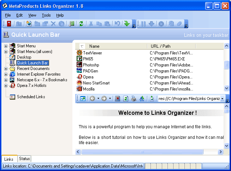Expand the Start Menu (all users) node
The width and height of the screenshot is (231, 171).
click(6, 52)
